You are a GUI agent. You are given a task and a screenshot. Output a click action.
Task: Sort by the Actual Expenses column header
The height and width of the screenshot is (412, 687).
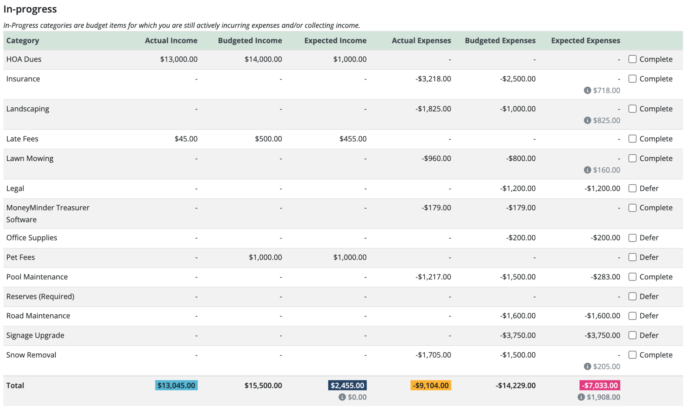421,40
